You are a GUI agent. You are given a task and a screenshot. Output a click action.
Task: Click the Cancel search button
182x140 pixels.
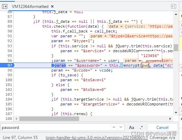(x=162, y=128)
